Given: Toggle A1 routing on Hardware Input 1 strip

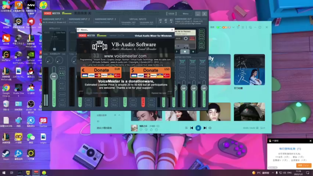Looking at the screenshot, I should pos(62,68).
